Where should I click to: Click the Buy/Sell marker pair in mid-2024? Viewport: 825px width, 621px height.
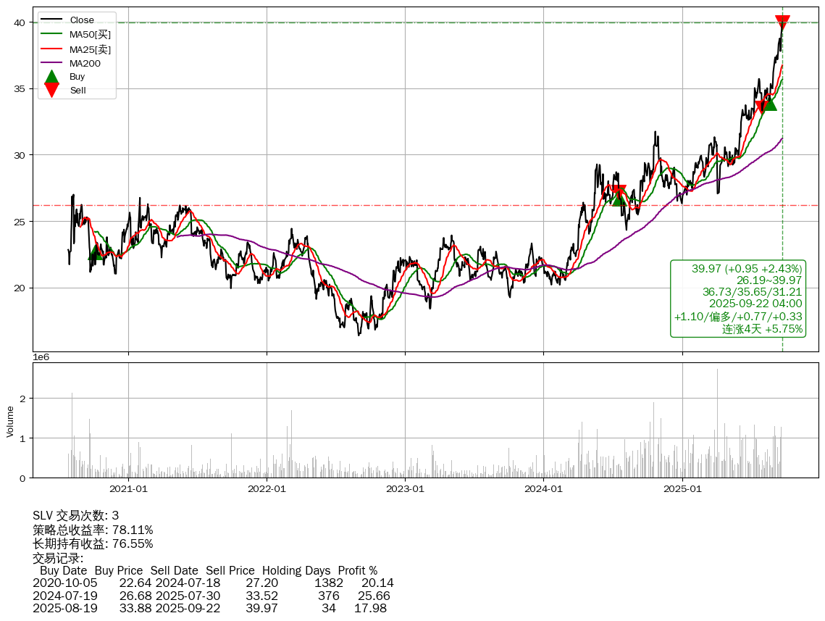619,194
